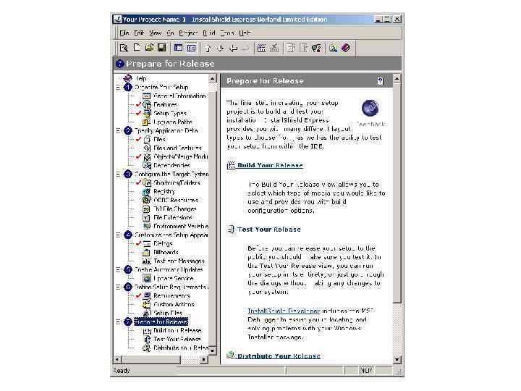Click the up arrow toolbar icon
This screenshot has width=521, height=391.
(208, 49)
